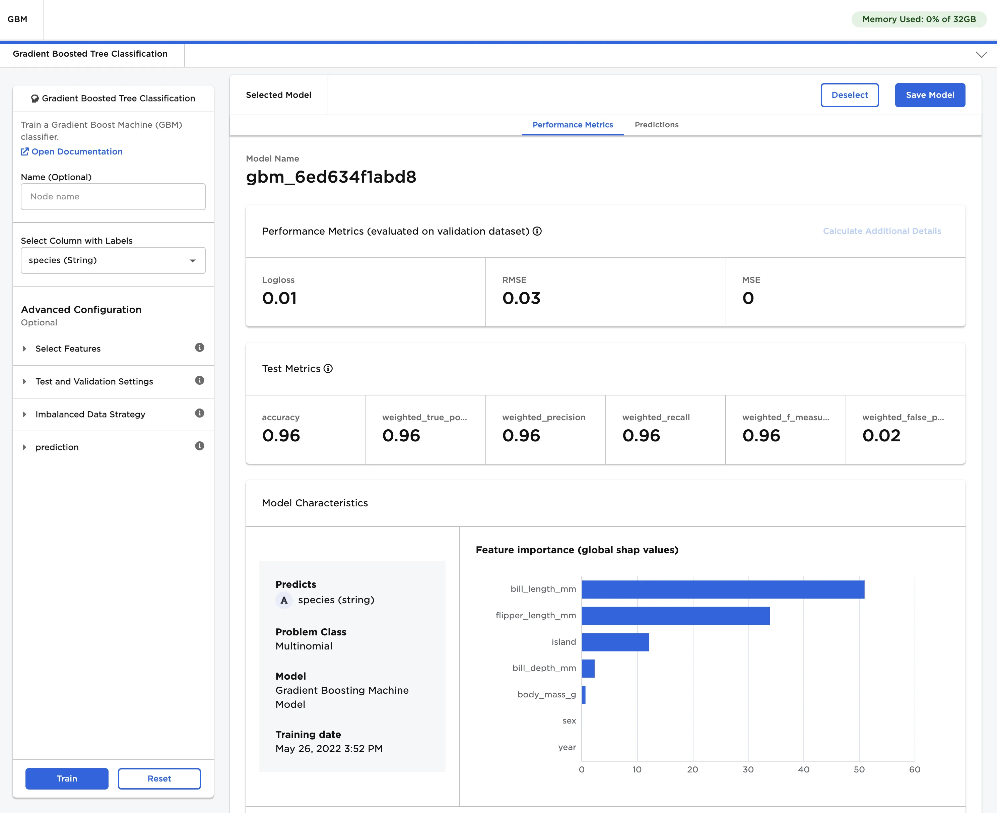Click the Node name input field
The image size is (997, 813).
tap(113, 197)
